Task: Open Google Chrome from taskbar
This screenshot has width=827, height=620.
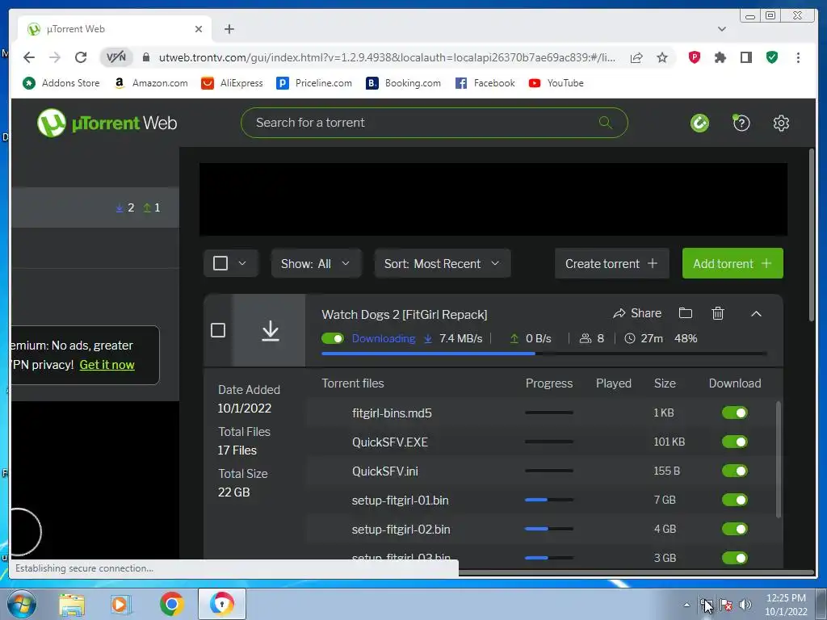Action: (x=171, y=604)
